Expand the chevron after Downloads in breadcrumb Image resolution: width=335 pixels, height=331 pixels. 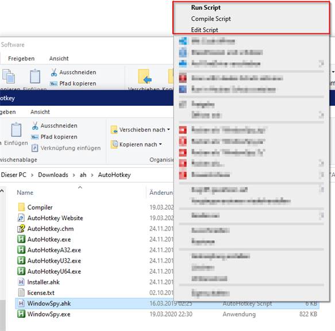coord(74,175)
